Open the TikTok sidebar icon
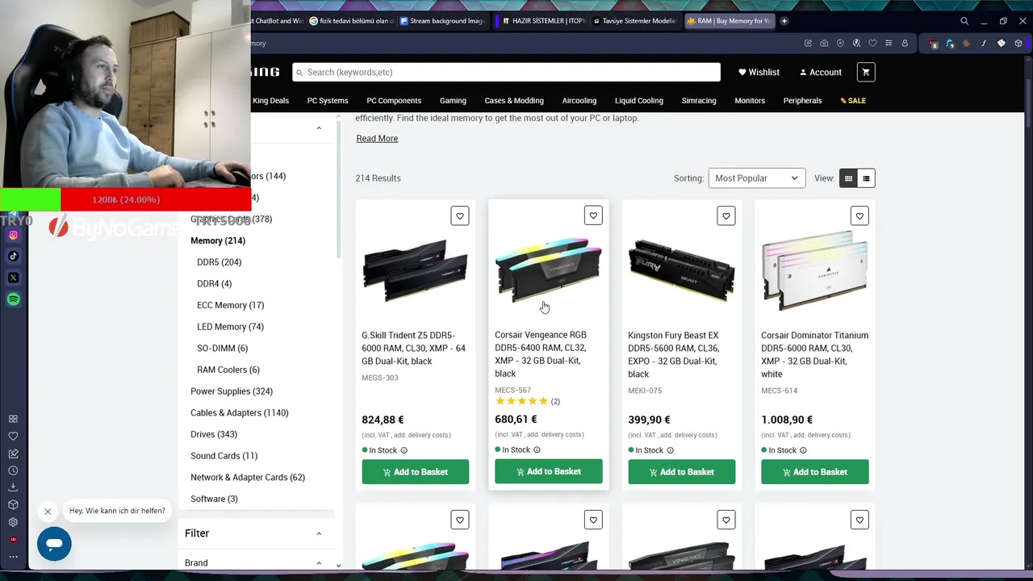1033x581 pixels. tap(13, 256)
